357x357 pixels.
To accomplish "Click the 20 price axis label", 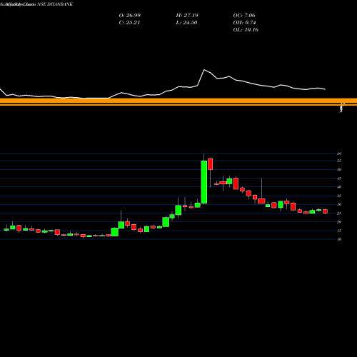I will click(339, 222).
